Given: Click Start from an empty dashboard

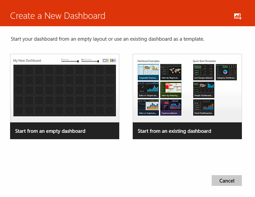Looking at the screenshot, I should pos(65,131).
